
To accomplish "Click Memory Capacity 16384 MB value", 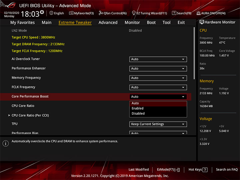I will (x=206, y=106).
